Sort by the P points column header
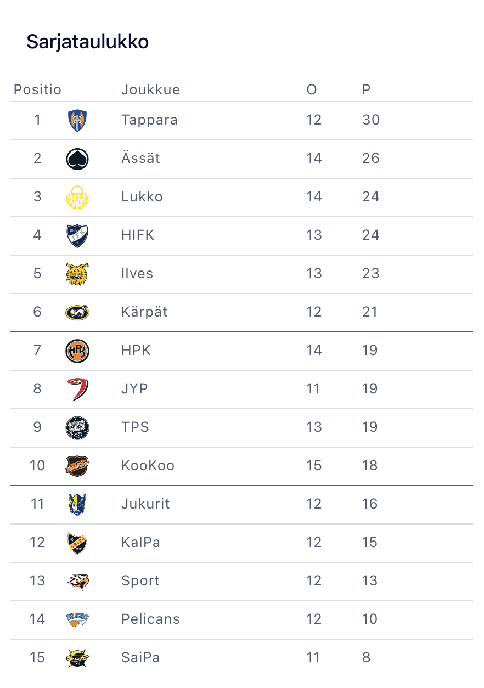 (366, 89)
